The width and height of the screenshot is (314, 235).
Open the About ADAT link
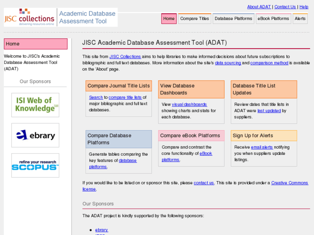coord(259,7)
